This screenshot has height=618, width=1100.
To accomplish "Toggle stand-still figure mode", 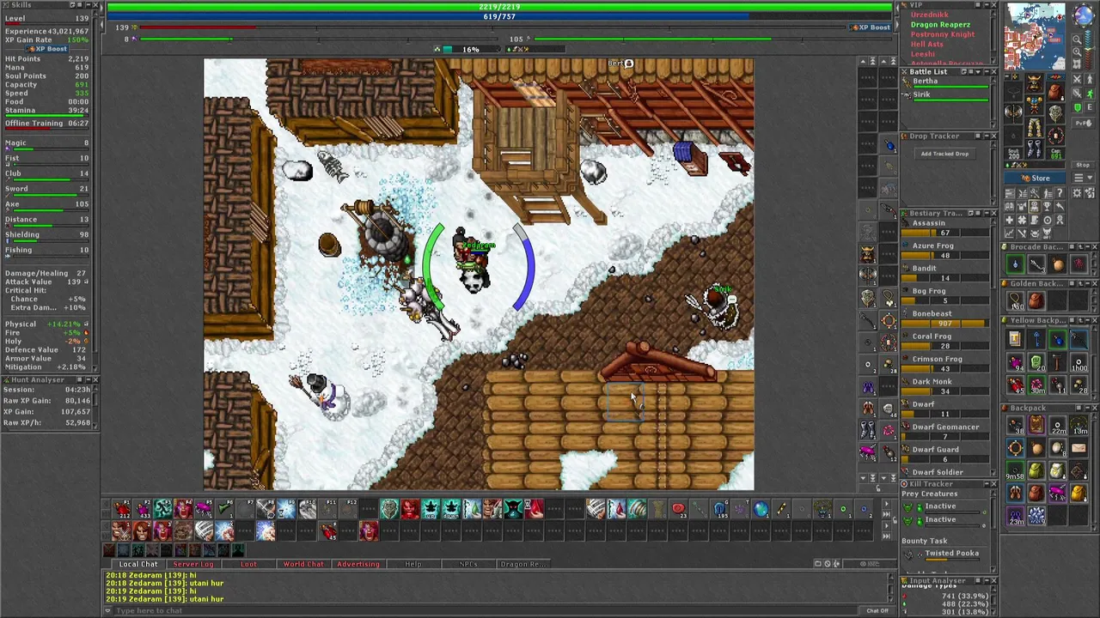I will pos(1090,80).
